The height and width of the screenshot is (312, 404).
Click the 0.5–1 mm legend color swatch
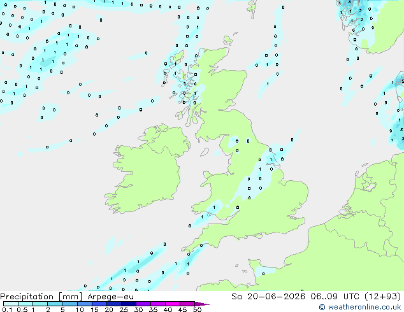click(25, 304)
